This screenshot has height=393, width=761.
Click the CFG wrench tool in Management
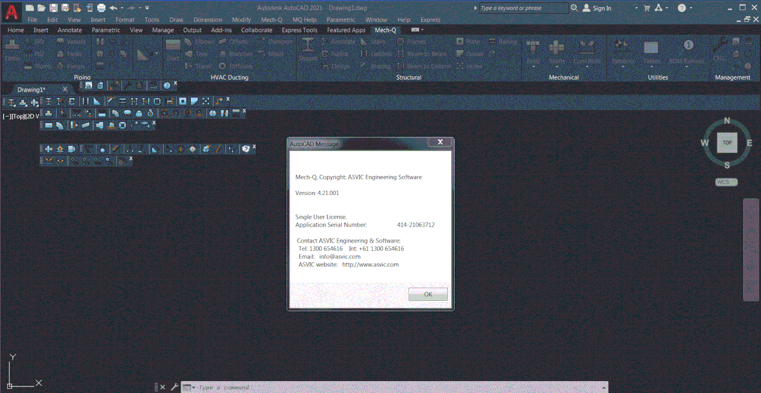pos(720,50)
